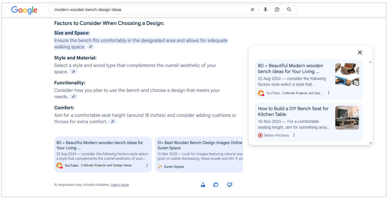Screen dimensions: 388x200
Task: Click scroll down arrow in sources panel
Action: 370,143
